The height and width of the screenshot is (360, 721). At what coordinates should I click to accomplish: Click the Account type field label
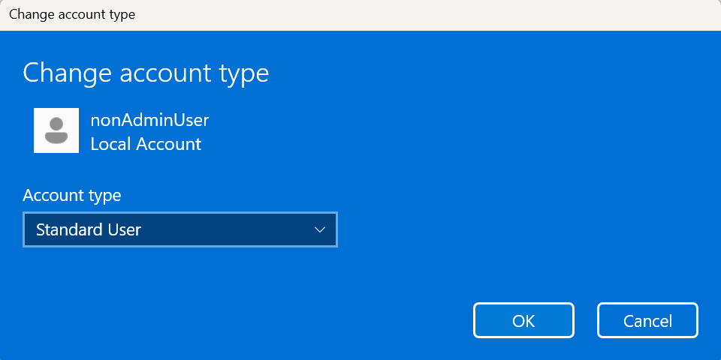72,196
